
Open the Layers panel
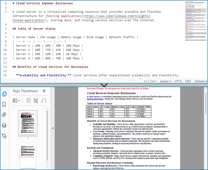[x=4, y=125]
